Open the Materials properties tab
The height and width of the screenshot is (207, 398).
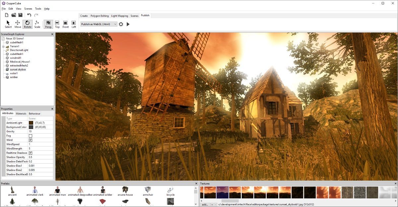click(x=21, y=114)
